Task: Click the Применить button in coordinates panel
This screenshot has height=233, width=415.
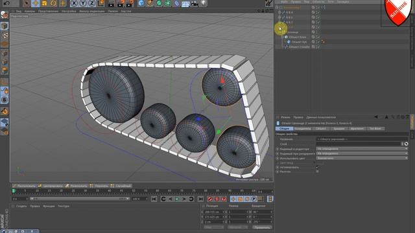Action: pyautogui.click(x=262, y=227)
